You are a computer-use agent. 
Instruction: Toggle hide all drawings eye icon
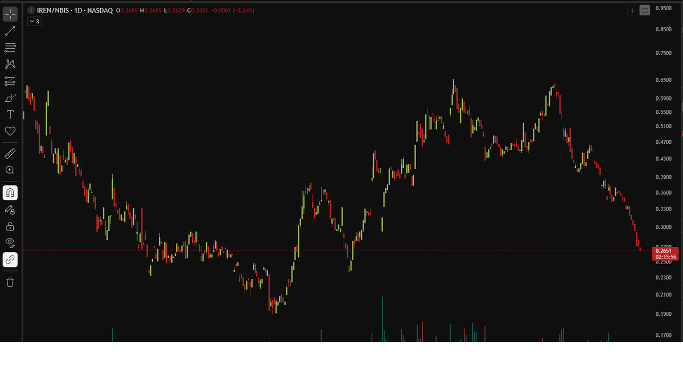pos(10,243)
